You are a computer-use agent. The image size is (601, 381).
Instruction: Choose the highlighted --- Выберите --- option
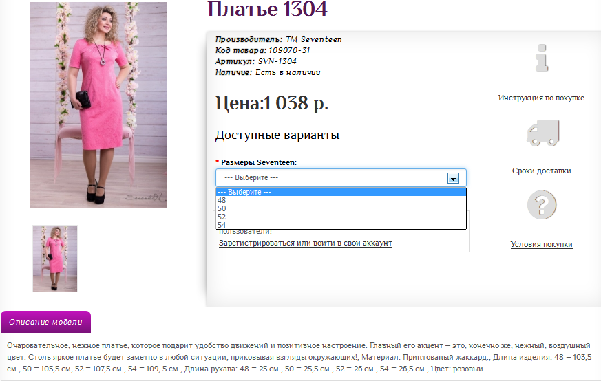341,192
